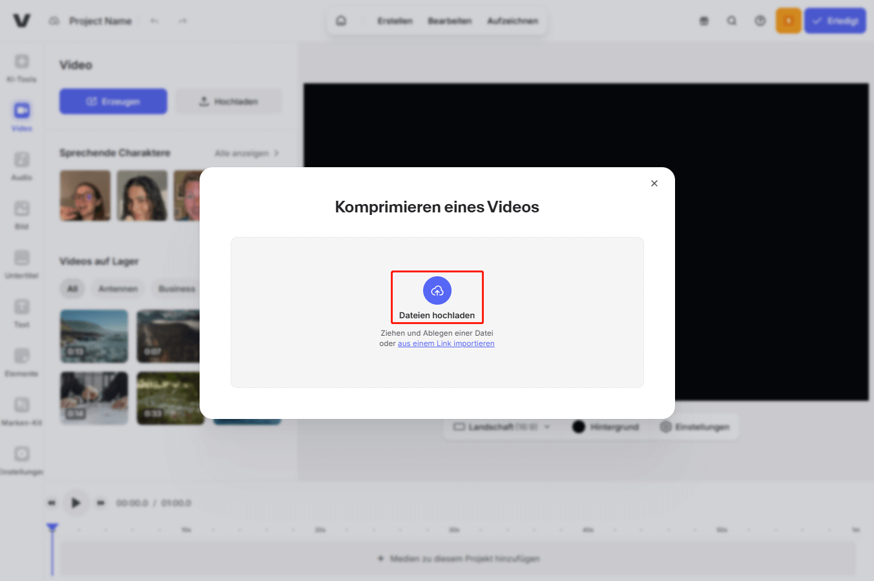Switch to the Aufzeichnen tab
This screenshot has height=581, width=874.
[513, 20]
